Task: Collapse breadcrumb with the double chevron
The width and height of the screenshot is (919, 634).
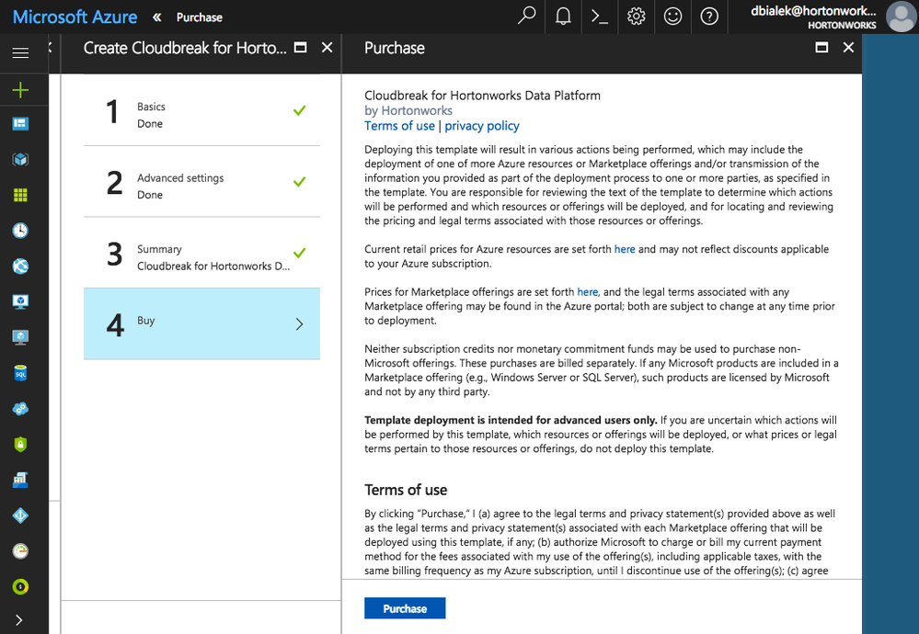Action: (157, 17)
